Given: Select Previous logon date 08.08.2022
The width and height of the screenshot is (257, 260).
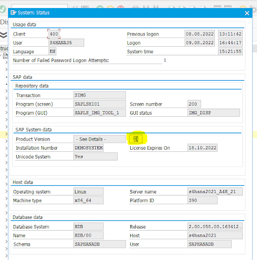Looking at the screenshot, I should click(200, 34).
